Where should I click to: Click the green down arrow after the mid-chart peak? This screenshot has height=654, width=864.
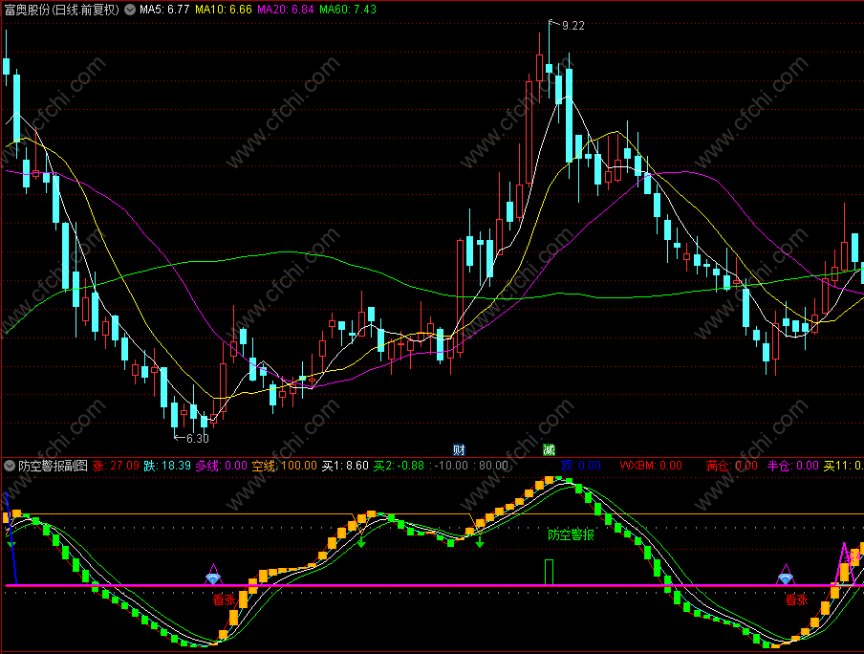(361, 543)
